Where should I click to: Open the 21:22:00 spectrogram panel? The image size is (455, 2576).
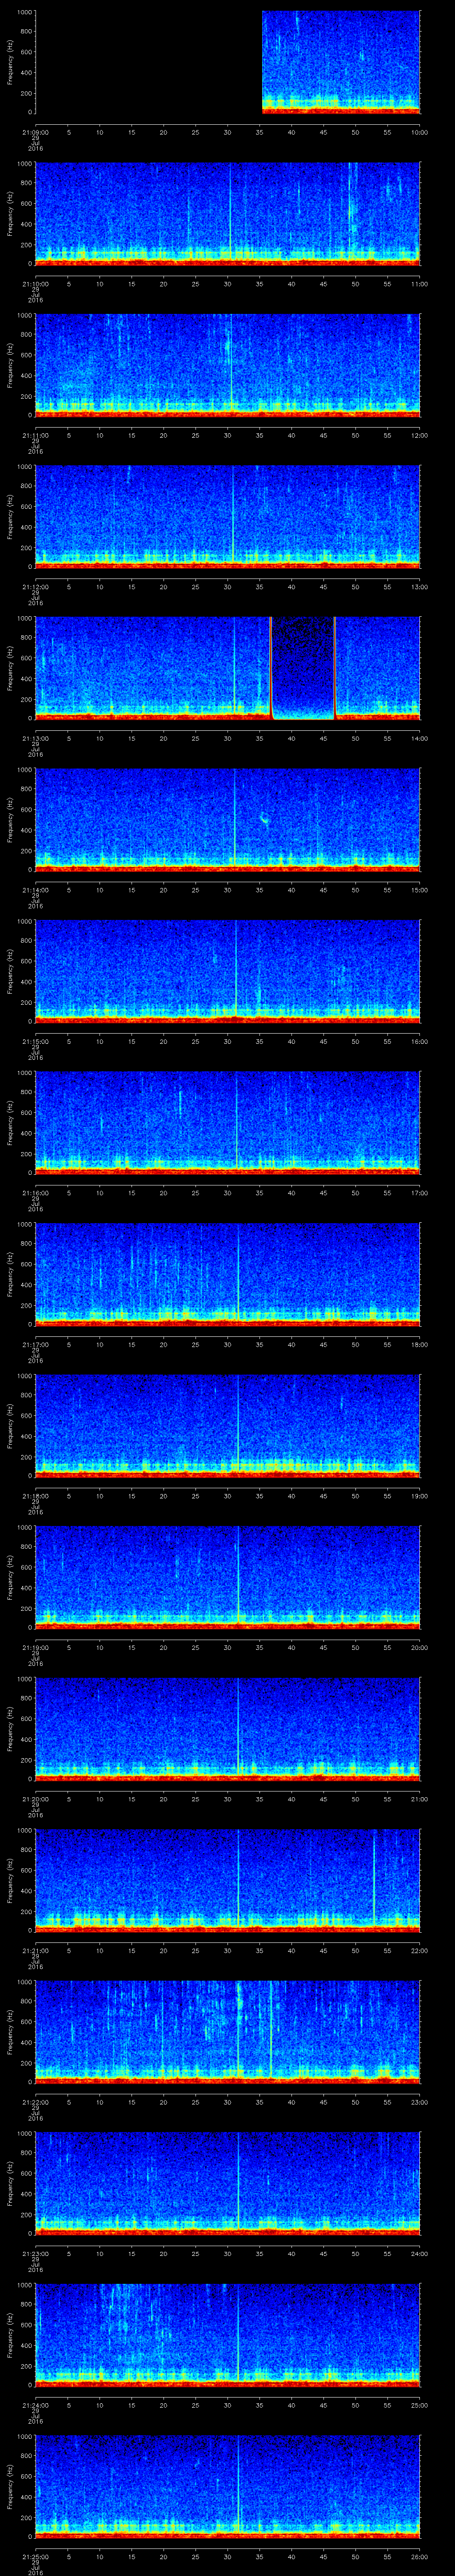[x=227, y=2031]
